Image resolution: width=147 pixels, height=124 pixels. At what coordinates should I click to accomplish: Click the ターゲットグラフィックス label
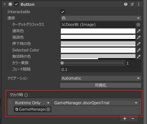click(28, 25)
